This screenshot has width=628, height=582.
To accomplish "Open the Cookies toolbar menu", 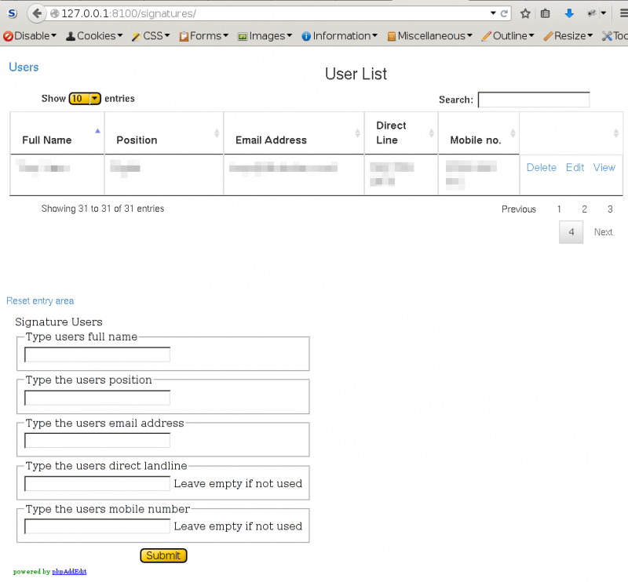I will pyautogui.click(x=94, y=36).
